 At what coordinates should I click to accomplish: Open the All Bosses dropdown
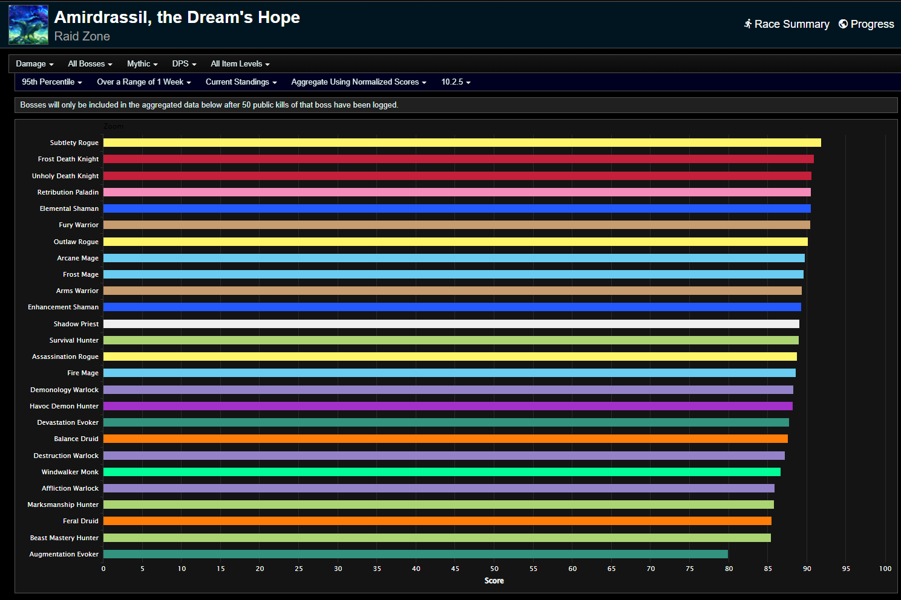coord(90,63)
